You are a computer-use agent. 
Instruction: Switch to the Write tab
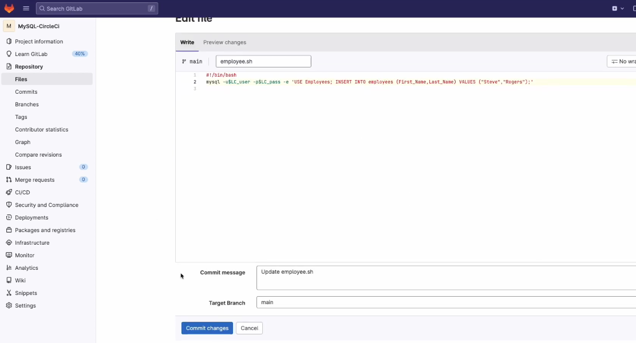187,42
